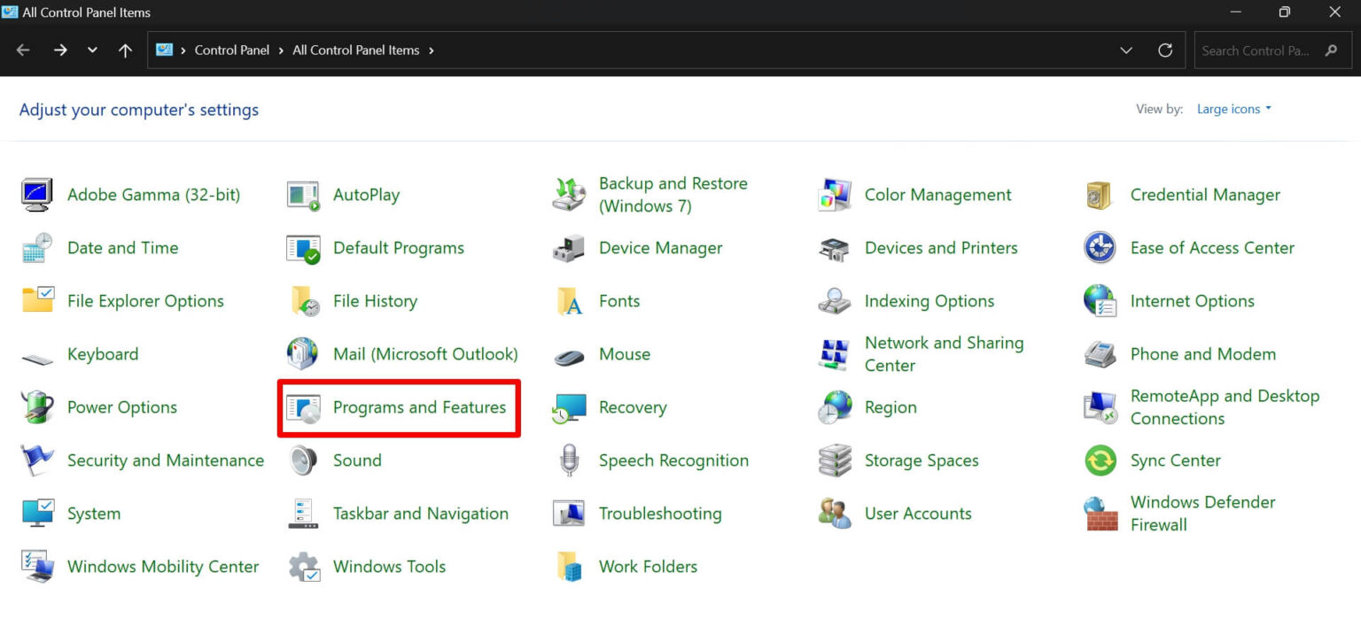Open the address bar history dropdown

[x=1126, y=50]
